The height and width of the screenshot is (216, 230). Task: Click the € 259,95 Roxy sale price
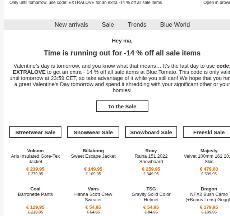[x=151, y=169]
